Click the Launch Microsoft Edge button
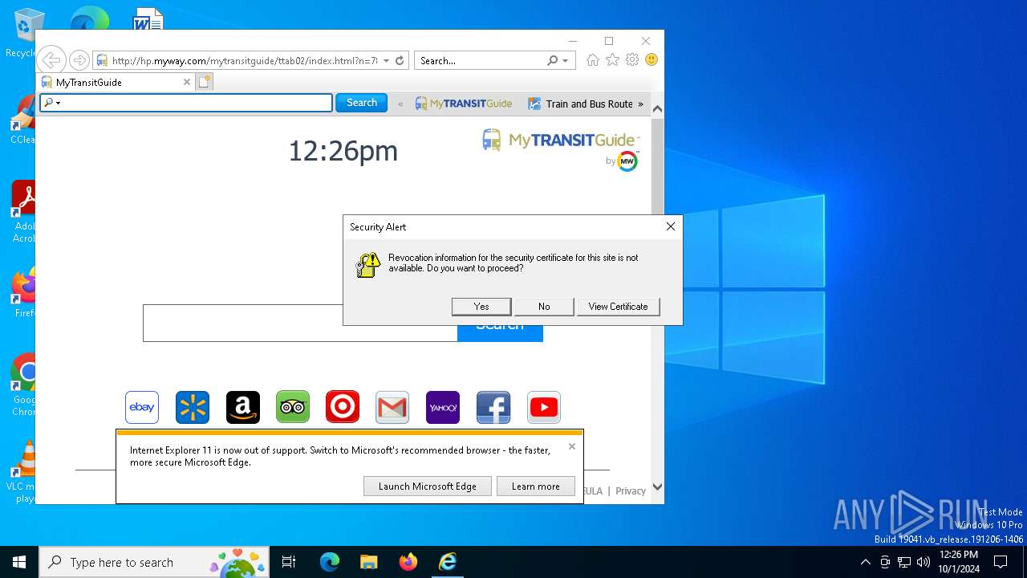The width and height of the screenshot is (1027, 578). click(x=428, y=486)
